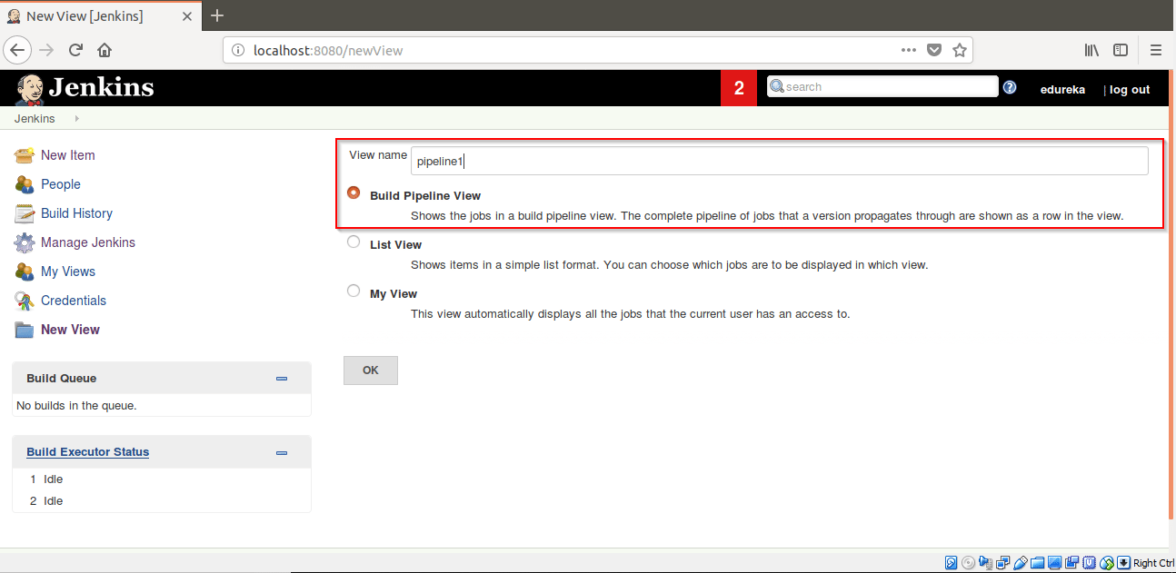
Task: Click the My Views sidebar icon
Action: point(25,272)
